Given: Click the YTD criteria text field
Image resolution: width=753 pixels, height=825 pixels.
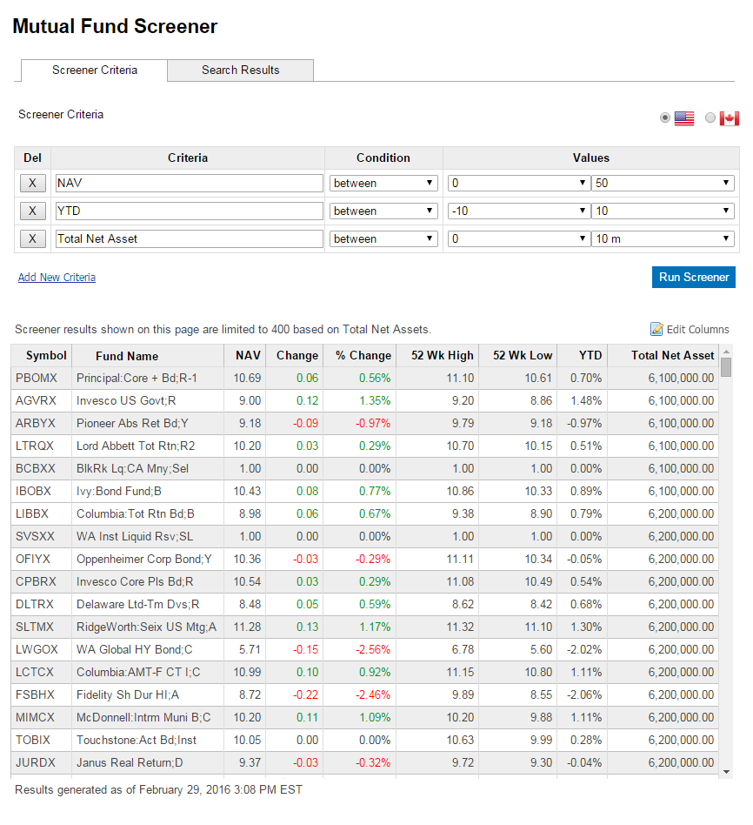Looking at the screenshot, I should tap(188, 211).
